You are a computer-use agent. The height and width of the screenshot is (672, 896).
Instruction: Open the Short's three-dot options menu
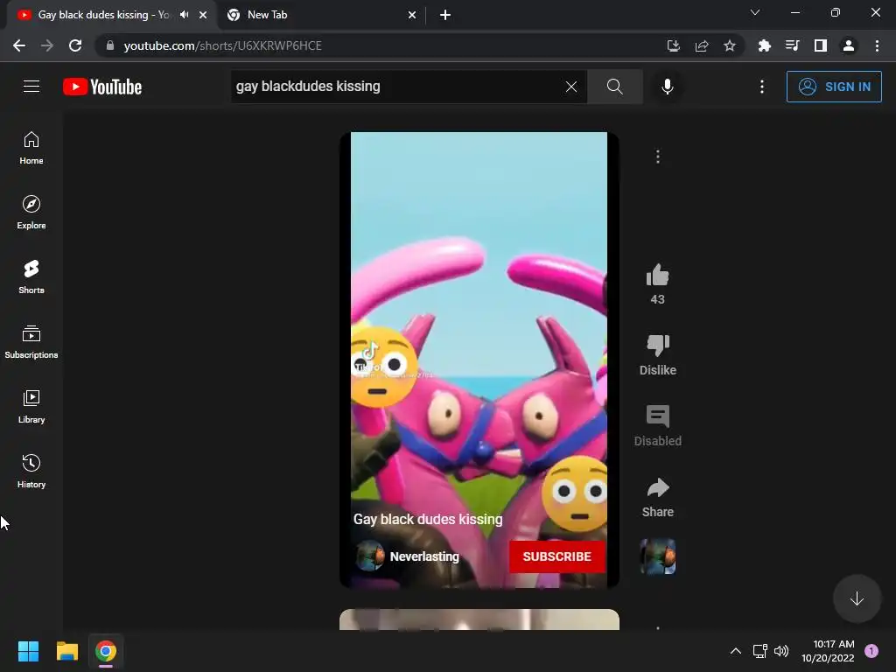point(658,157)
